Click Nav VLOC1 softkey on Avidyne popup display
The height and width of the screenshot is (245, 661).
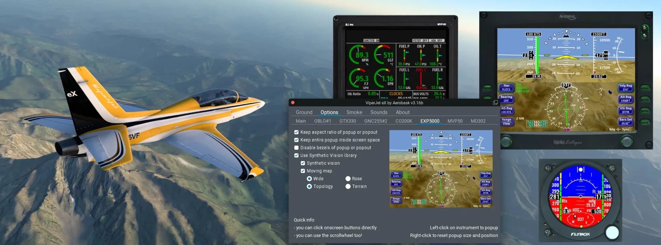[x=506, y=87]
